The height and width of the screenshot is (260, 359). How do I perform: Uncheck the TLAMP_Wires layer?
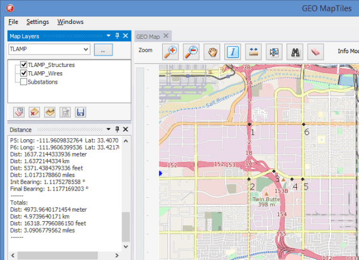(24, 73)
